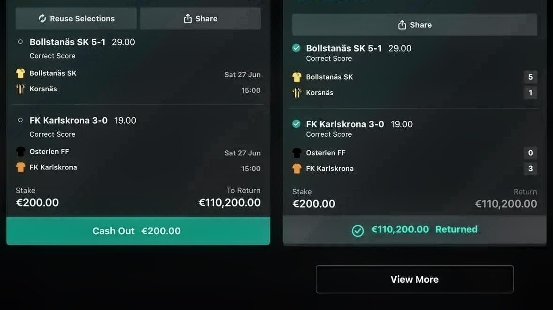Select open circle beside FK Karlskrona 3-0

click(x=21, y=120)
